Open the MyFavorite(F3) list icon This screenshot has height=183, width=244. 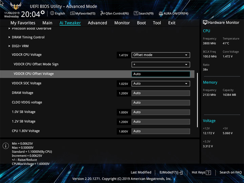click(72, 13)
